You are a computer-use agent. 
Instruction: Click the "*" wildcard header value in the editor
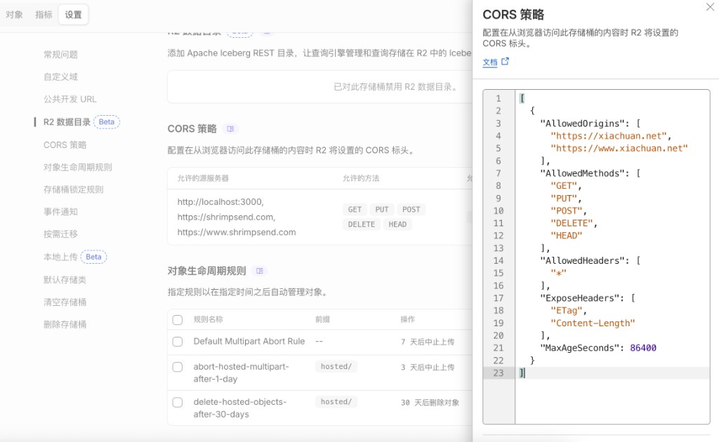558,273
